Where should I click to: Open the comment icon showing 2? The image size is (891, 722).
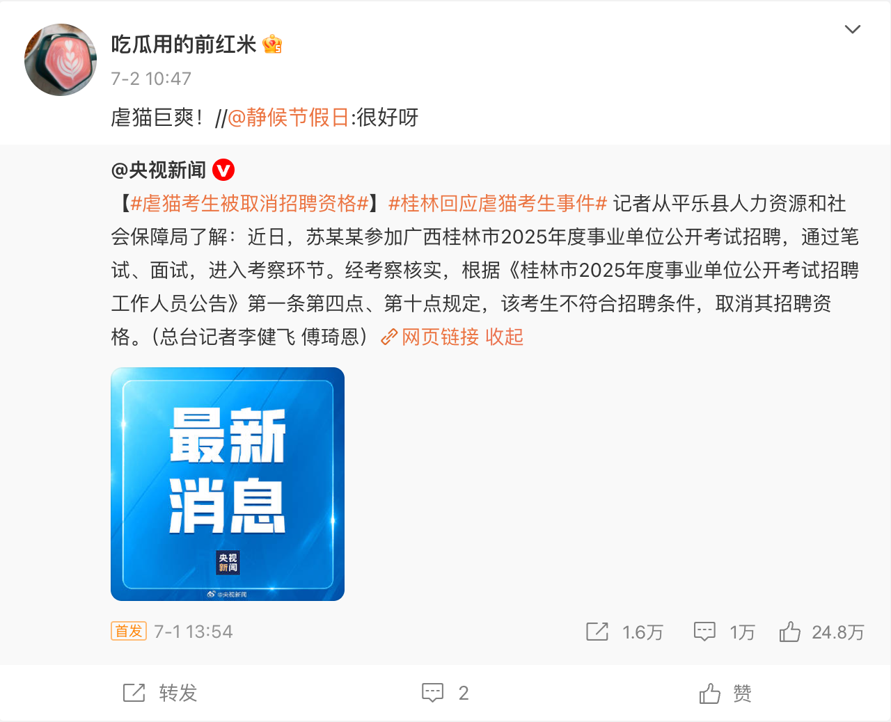coord(445,693)
